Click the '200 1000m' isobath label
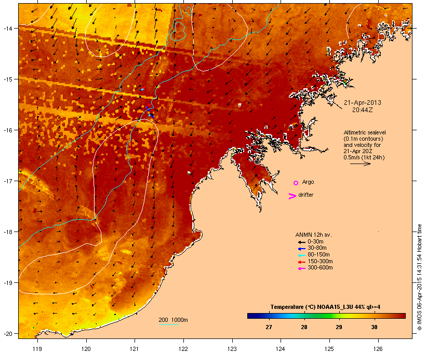This screenshot has width=426, height=353. (173, 320)
